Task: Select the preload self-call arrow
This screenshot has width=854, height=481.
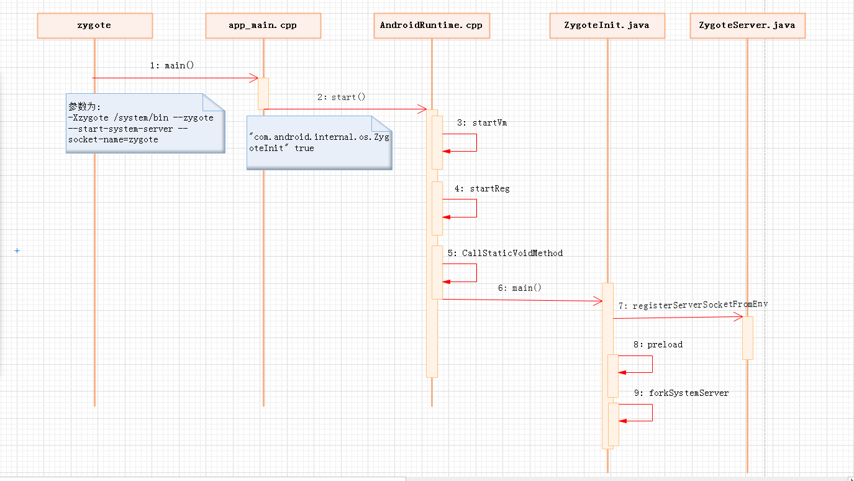Action: point(635,364)
